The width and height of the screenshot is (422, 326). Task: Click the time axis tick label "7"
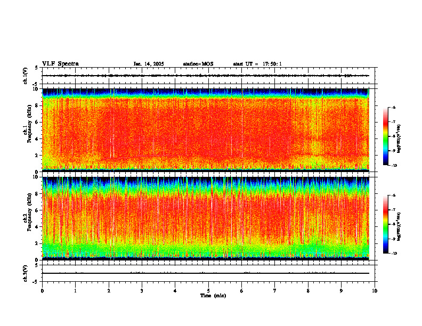click(x=275, y=291)
